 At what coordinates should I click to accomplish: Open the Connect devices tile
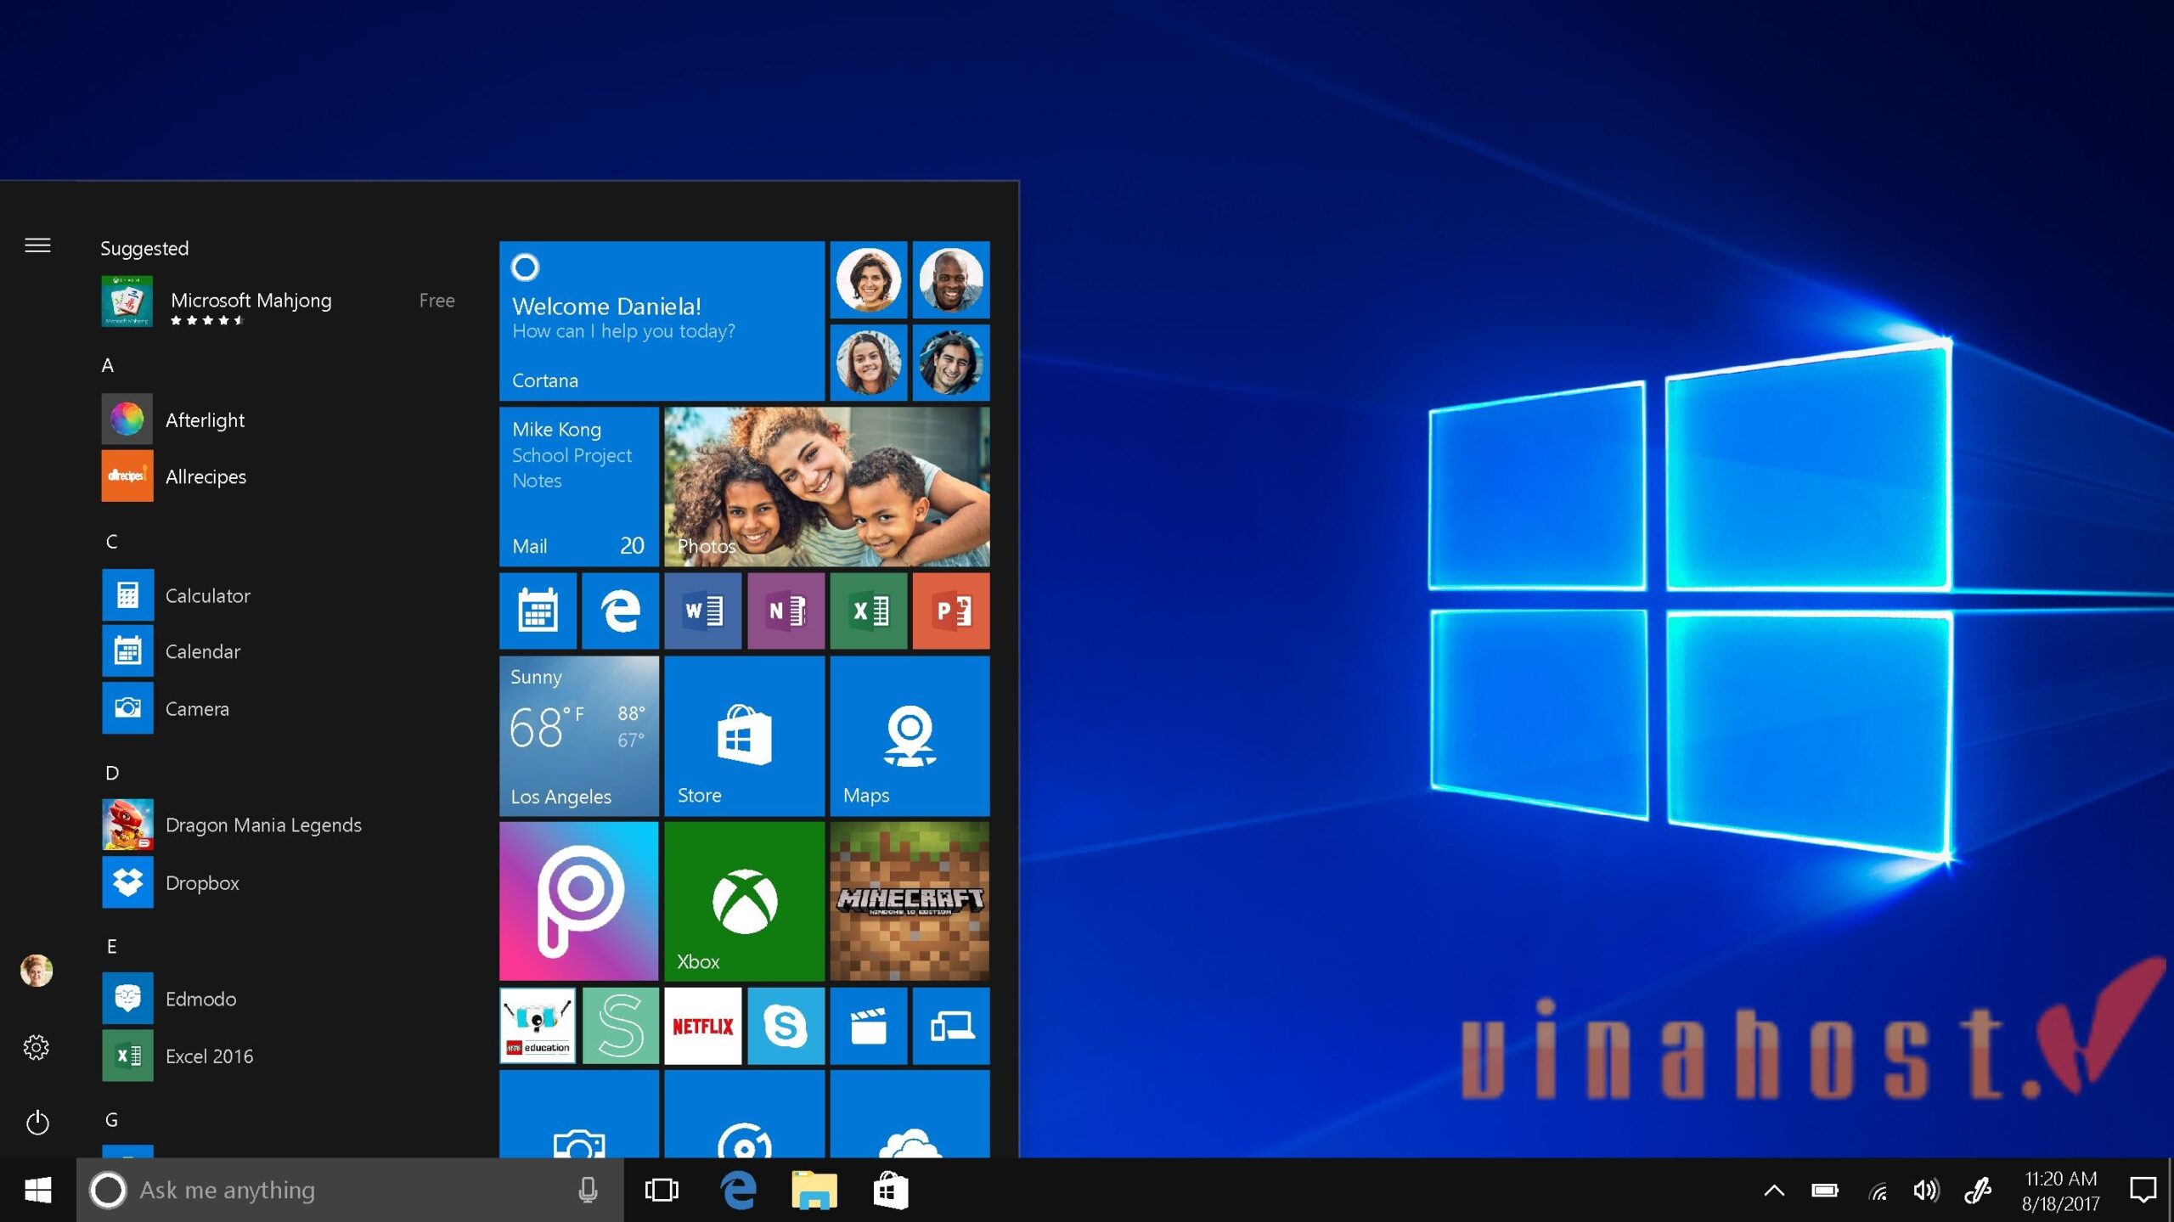tap(951, 1025)
